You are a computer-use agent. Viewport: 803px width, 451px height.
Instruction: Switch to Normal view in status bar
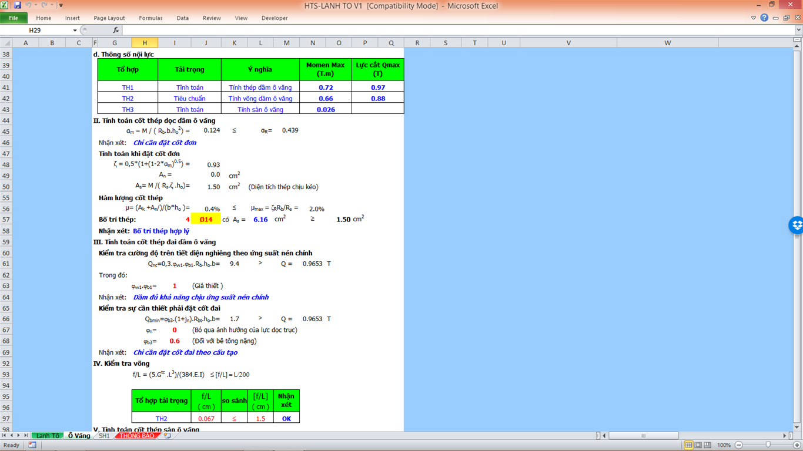pyautogui.click(x=688, y=445)
